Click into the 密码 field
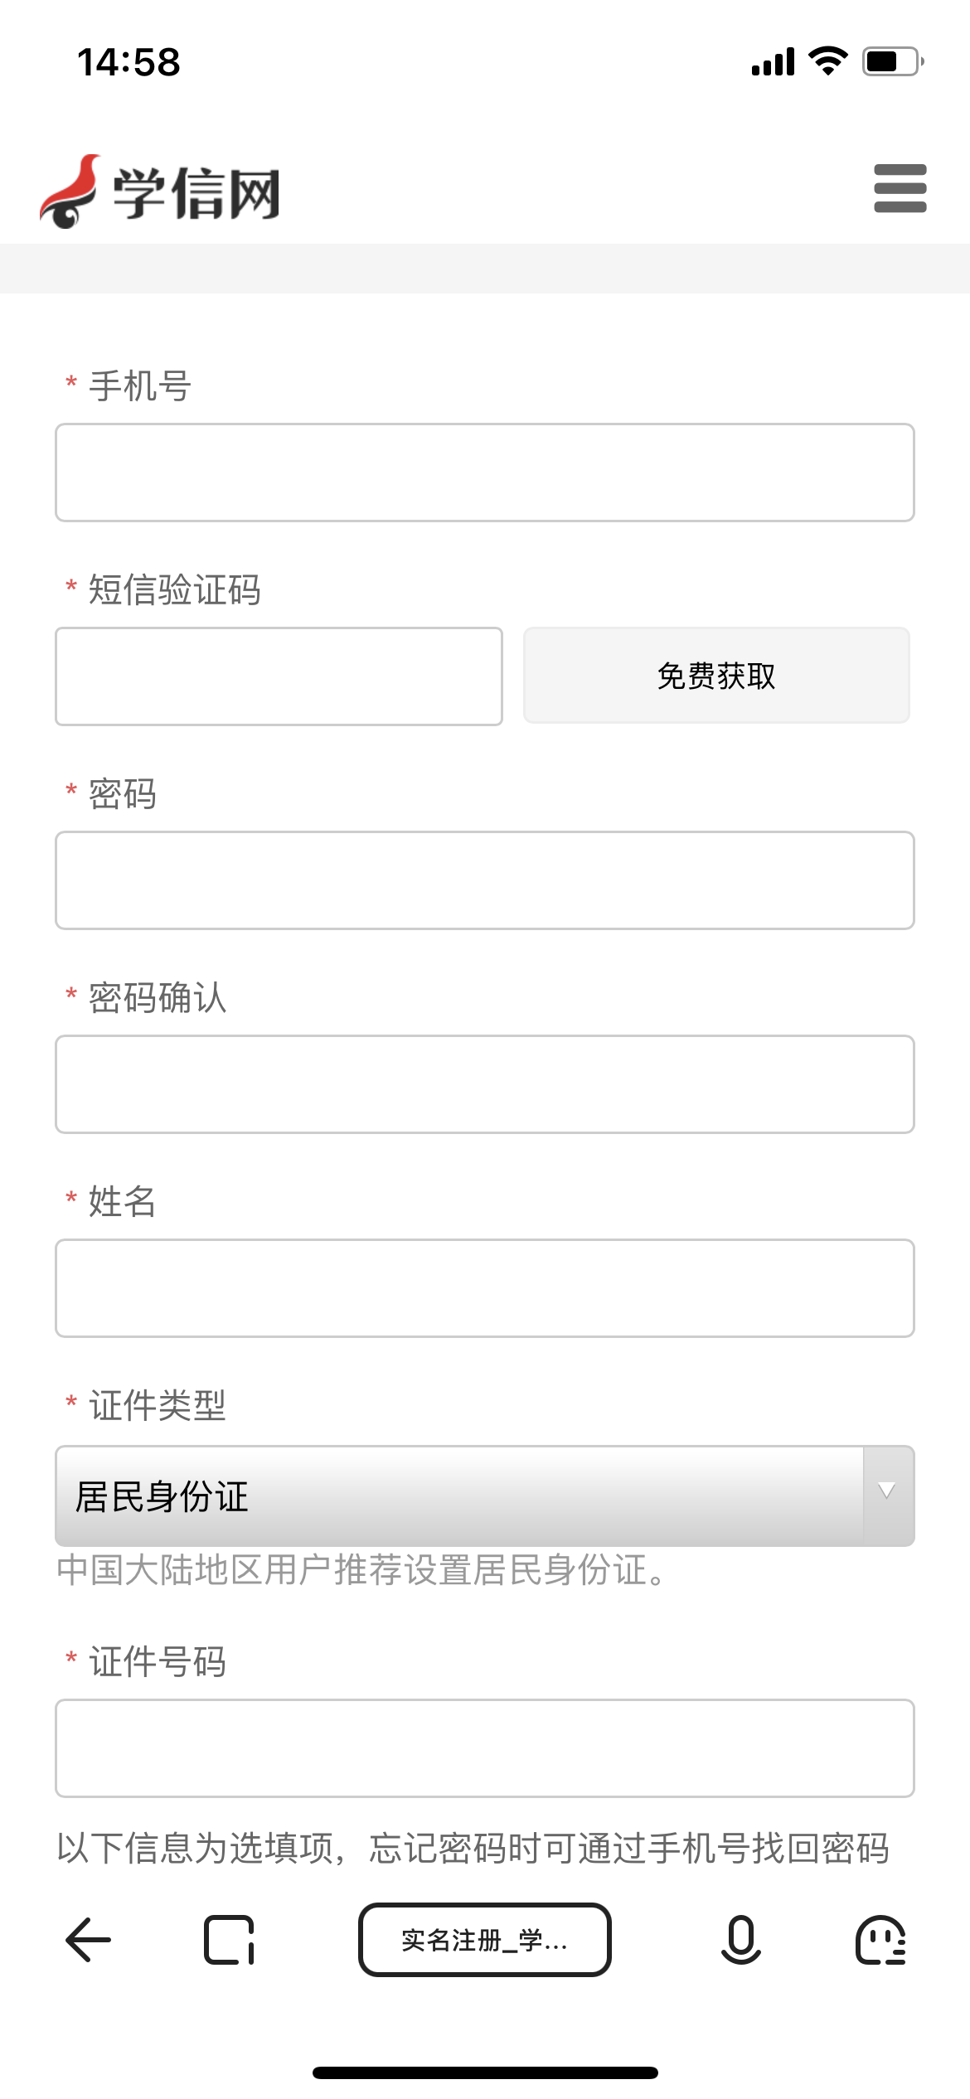The image size is (970, 2099). pos(484,880)
